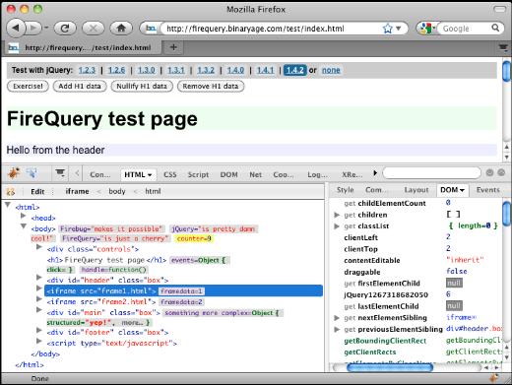Bookmark the page with the star icon
Image resolution: width=512 pixels, height=385 pixels.
[388, 29]
